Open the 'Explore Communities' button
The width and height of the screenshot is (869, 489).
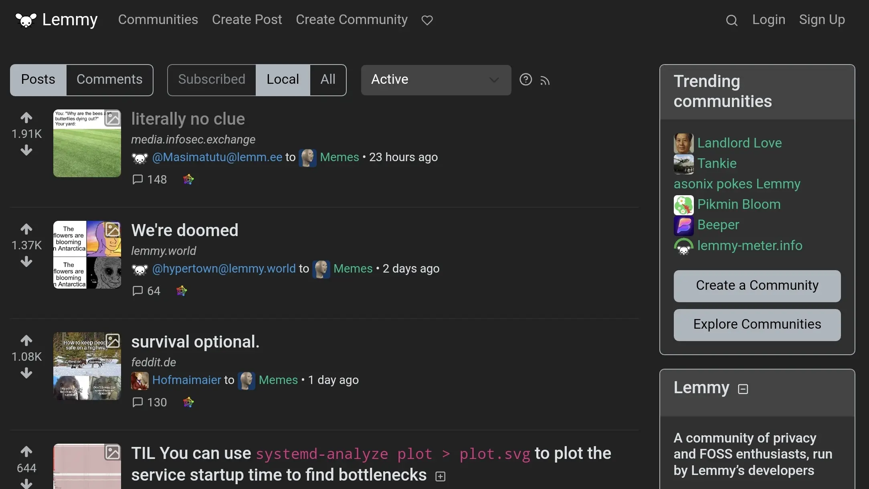758,324
